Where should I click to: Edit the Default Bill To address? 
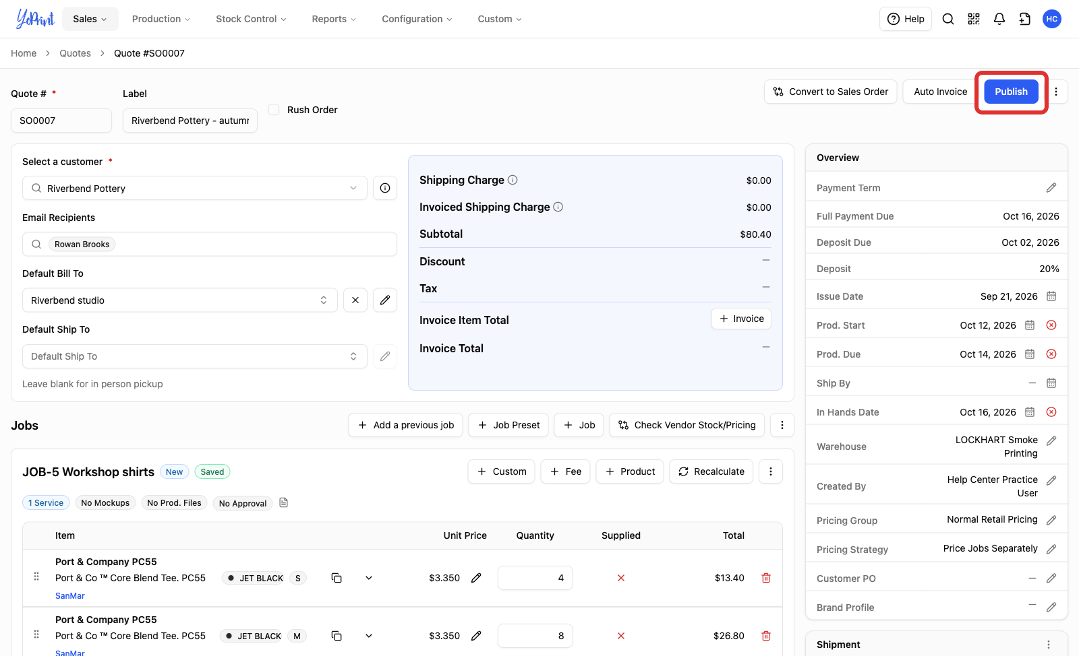tap(385, 300)
